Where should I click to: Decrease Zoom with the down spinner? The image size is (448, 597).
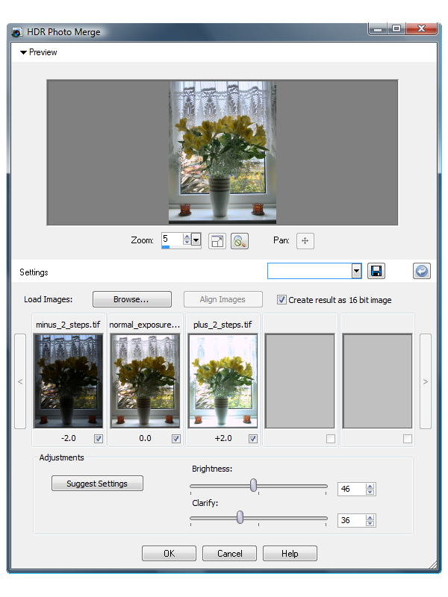[x=187, y=243]
